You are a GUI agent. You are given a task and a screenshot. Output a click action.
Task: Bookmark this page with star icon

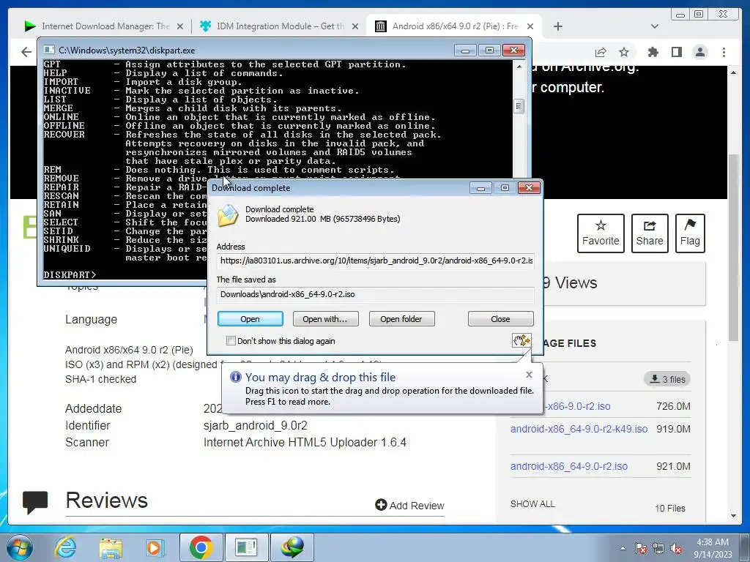624,52
